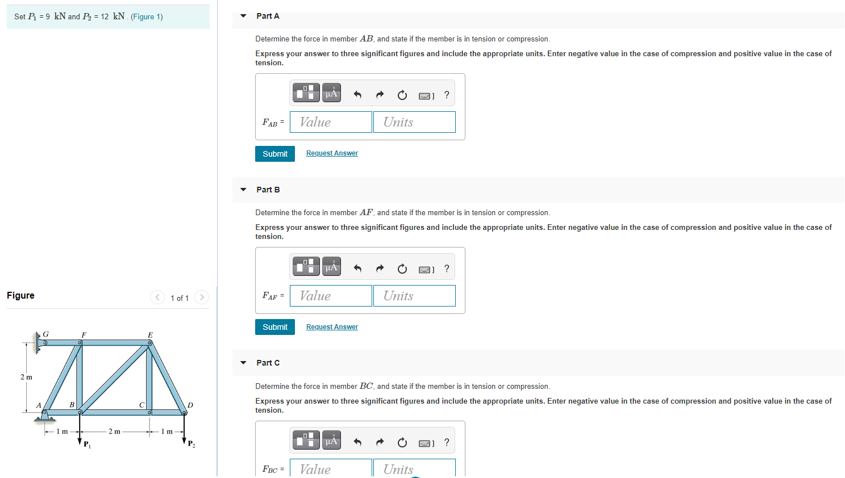Click the F_AB Value input field

[331, 122]
